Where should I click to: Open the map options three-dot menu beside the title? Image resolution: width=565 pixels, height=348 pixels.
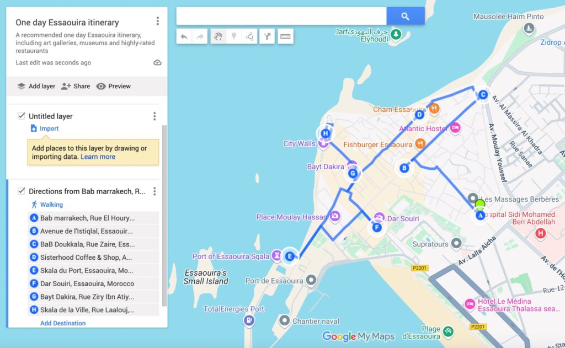[157, 22]
